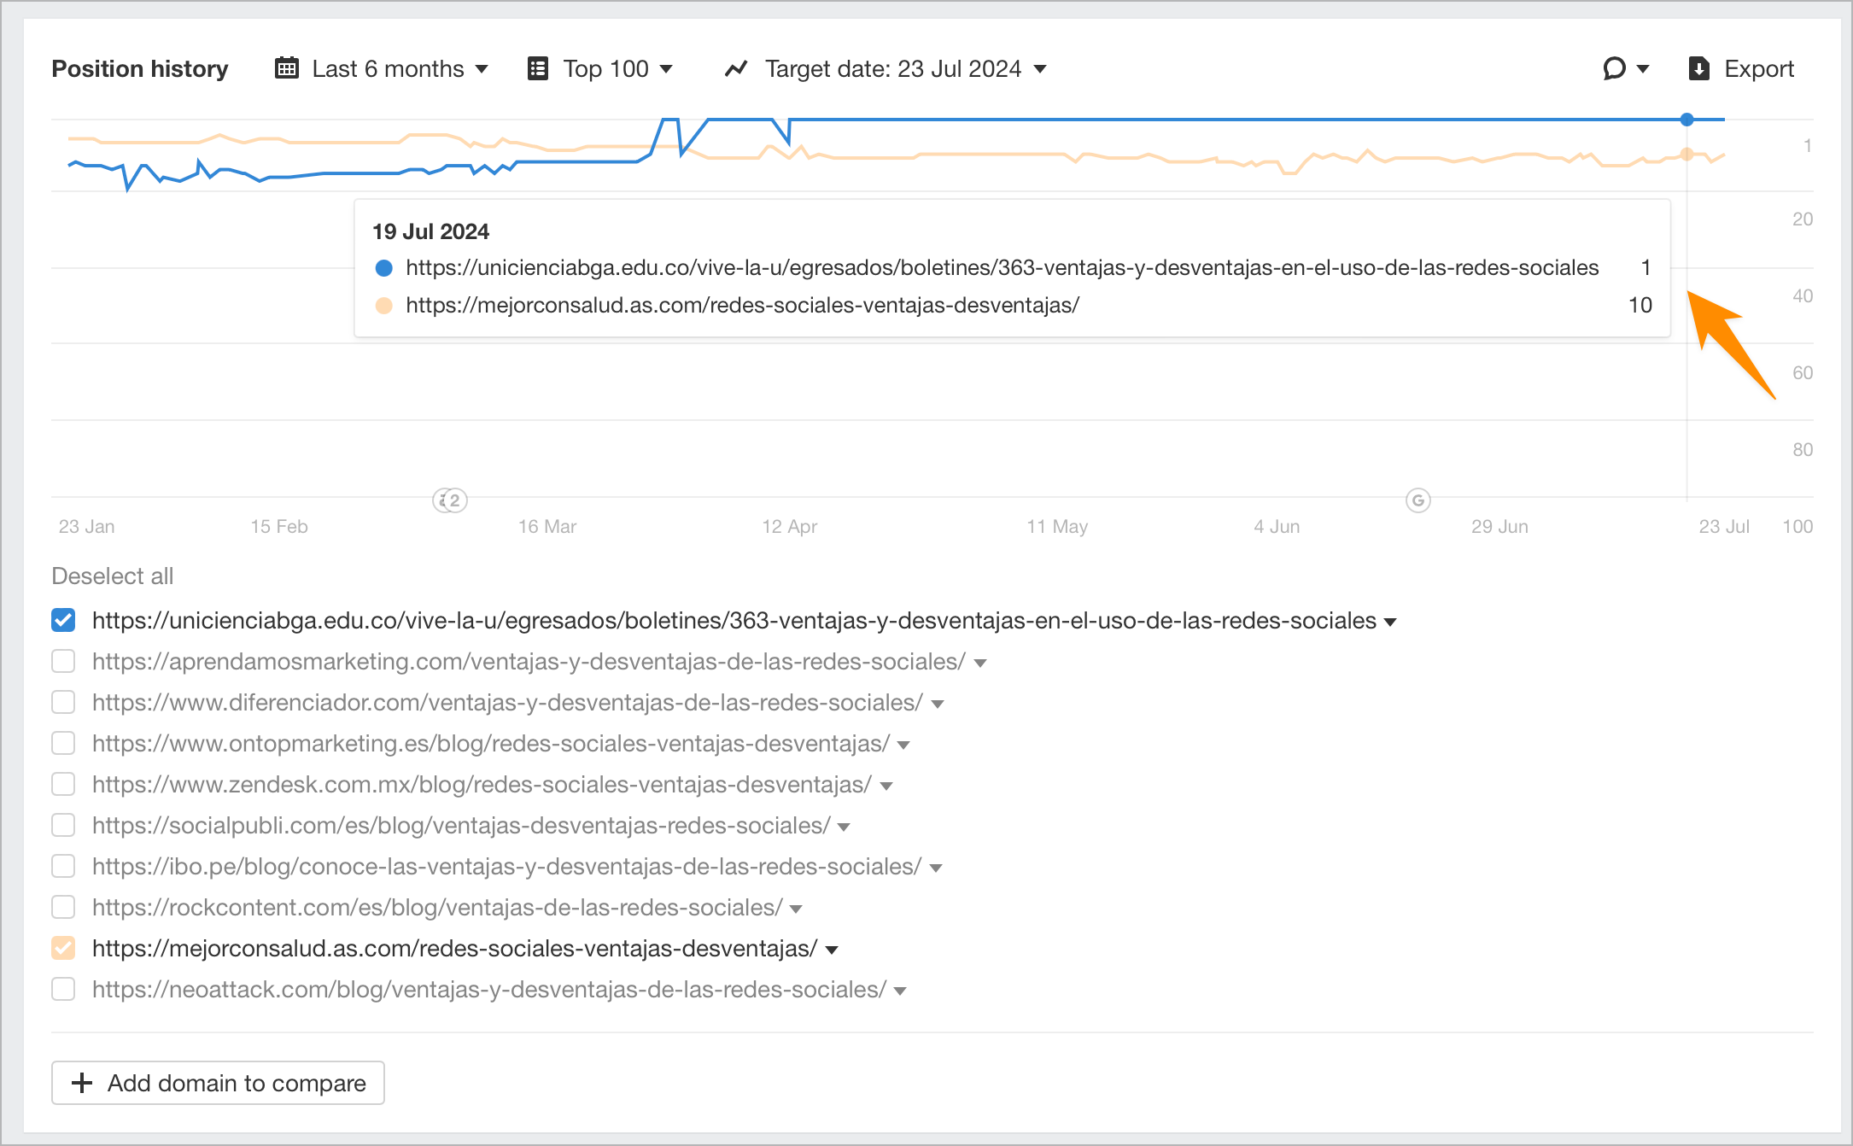1853x1146 pixels.
Task: Click the blue data point on the chart
Action: tap(1686, 120)
